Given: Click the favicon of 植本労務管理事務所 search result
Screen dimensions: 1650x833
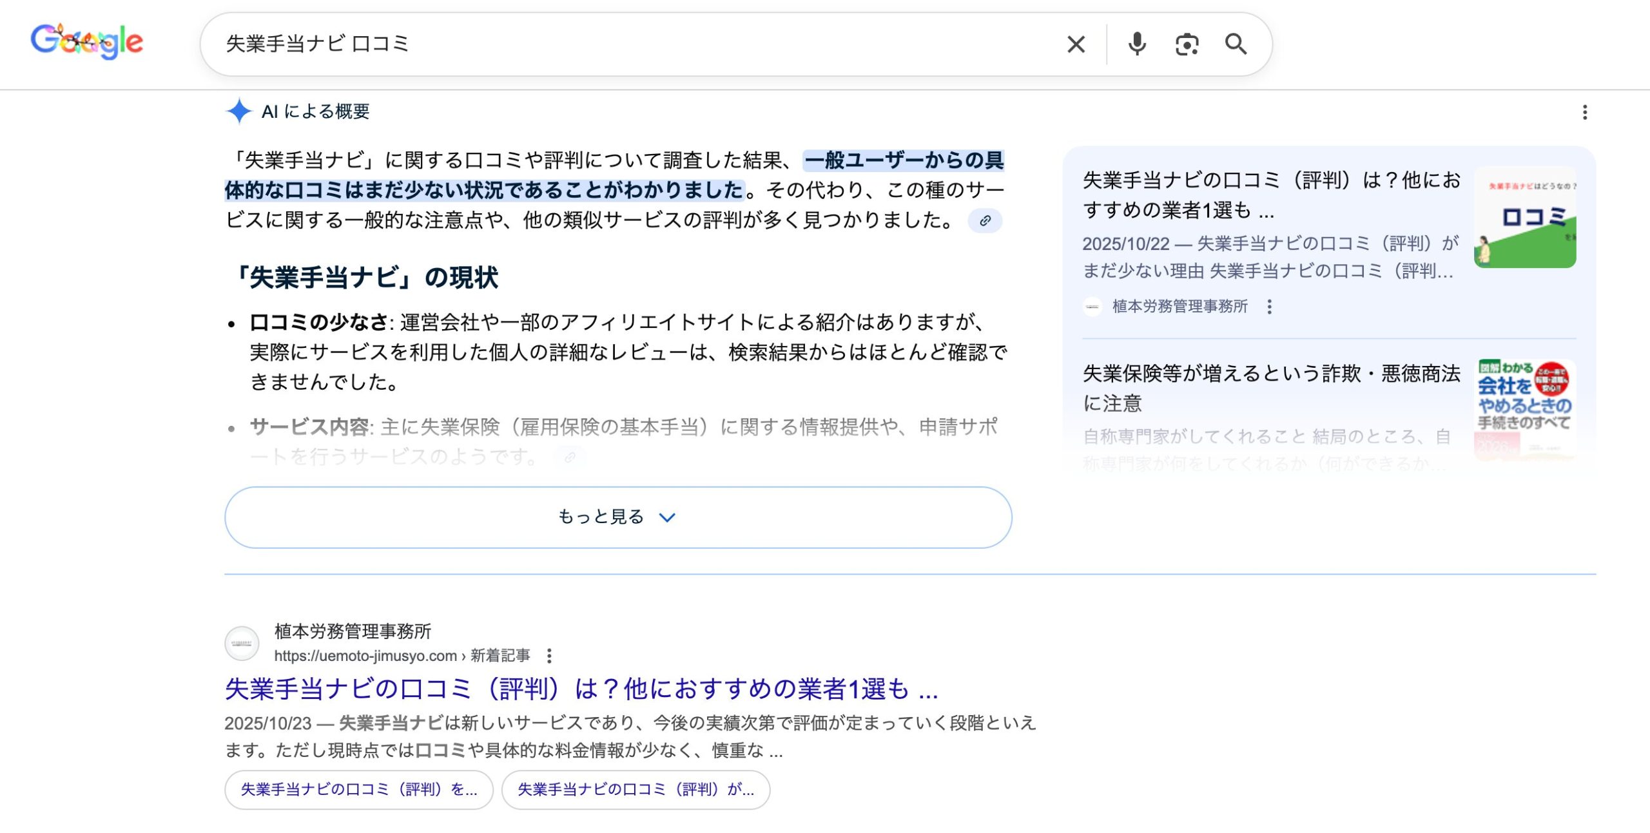Looking at the screenshot, I should [242, 643].
